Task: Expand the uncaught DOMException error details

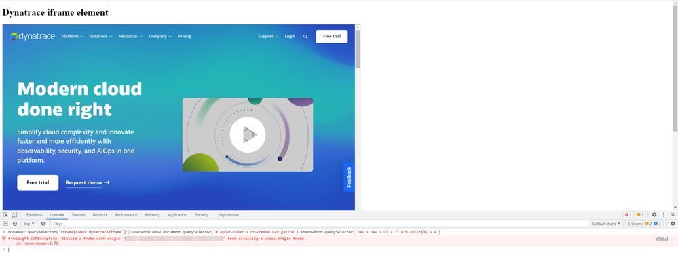Action: click(x=9, y=239)
